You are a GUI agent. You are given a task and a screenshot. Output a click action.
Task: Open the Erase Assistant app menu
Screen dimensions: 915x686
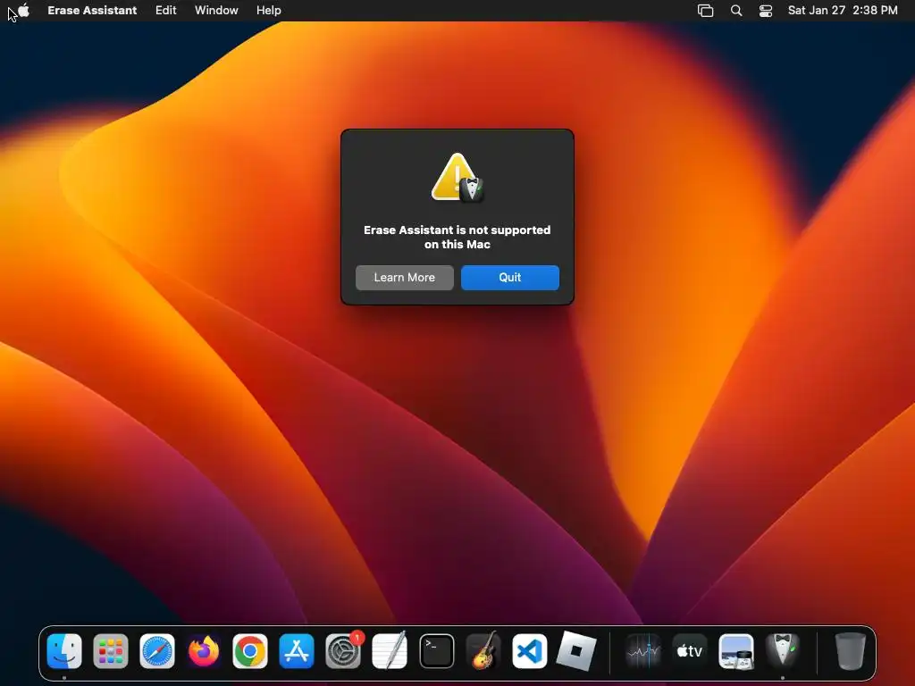(x=92, y=11)
